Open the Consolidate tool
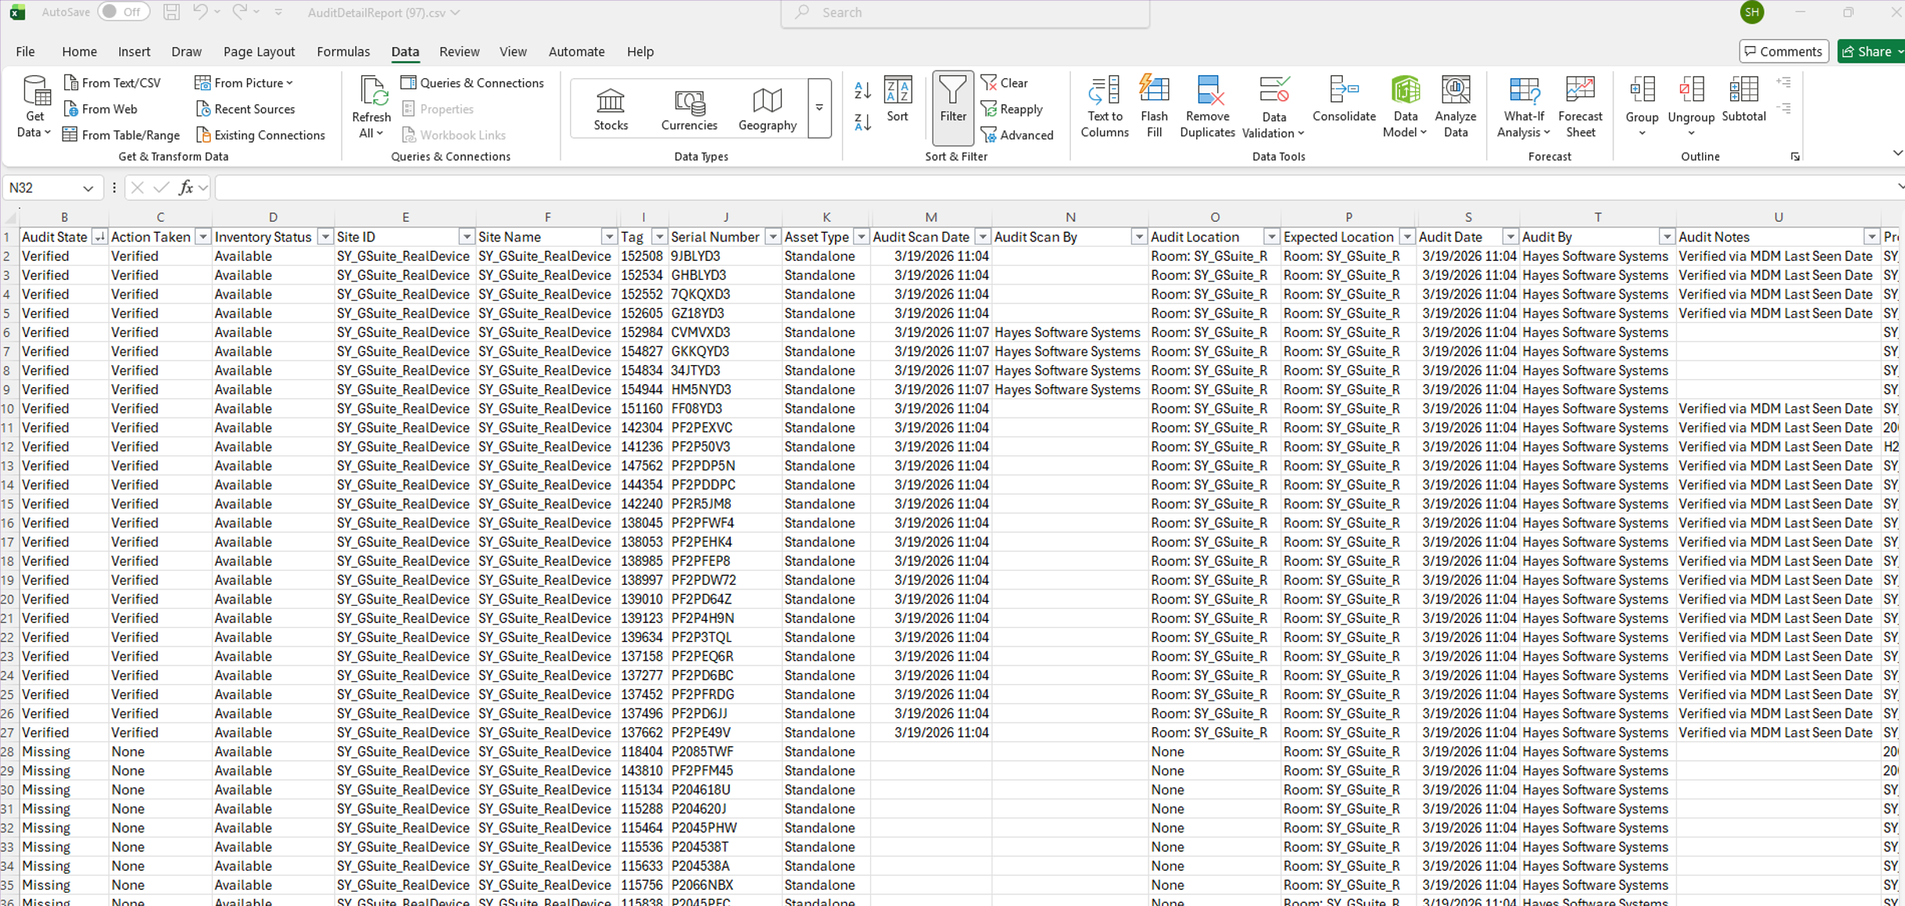This screenshot has width=1905, height=906. 1344,100
